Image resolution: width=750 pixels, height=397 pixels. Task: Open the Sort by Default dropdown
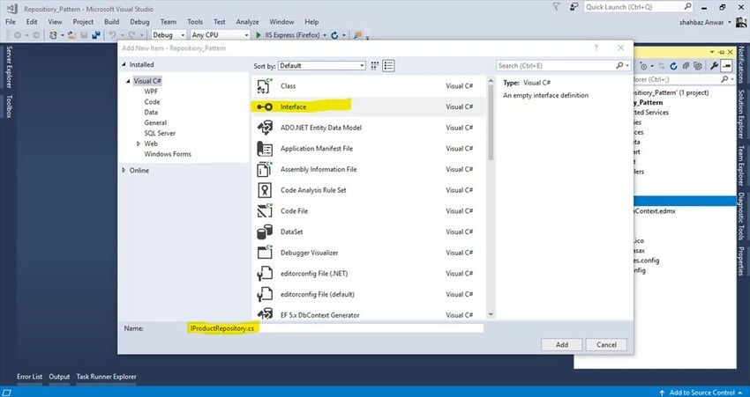point(322,66)
